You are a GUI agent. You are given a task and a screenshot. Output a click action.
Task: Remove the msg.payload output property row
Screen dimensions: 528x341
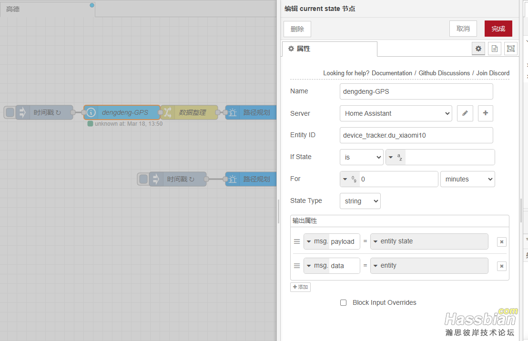click(x=501, y=241)
